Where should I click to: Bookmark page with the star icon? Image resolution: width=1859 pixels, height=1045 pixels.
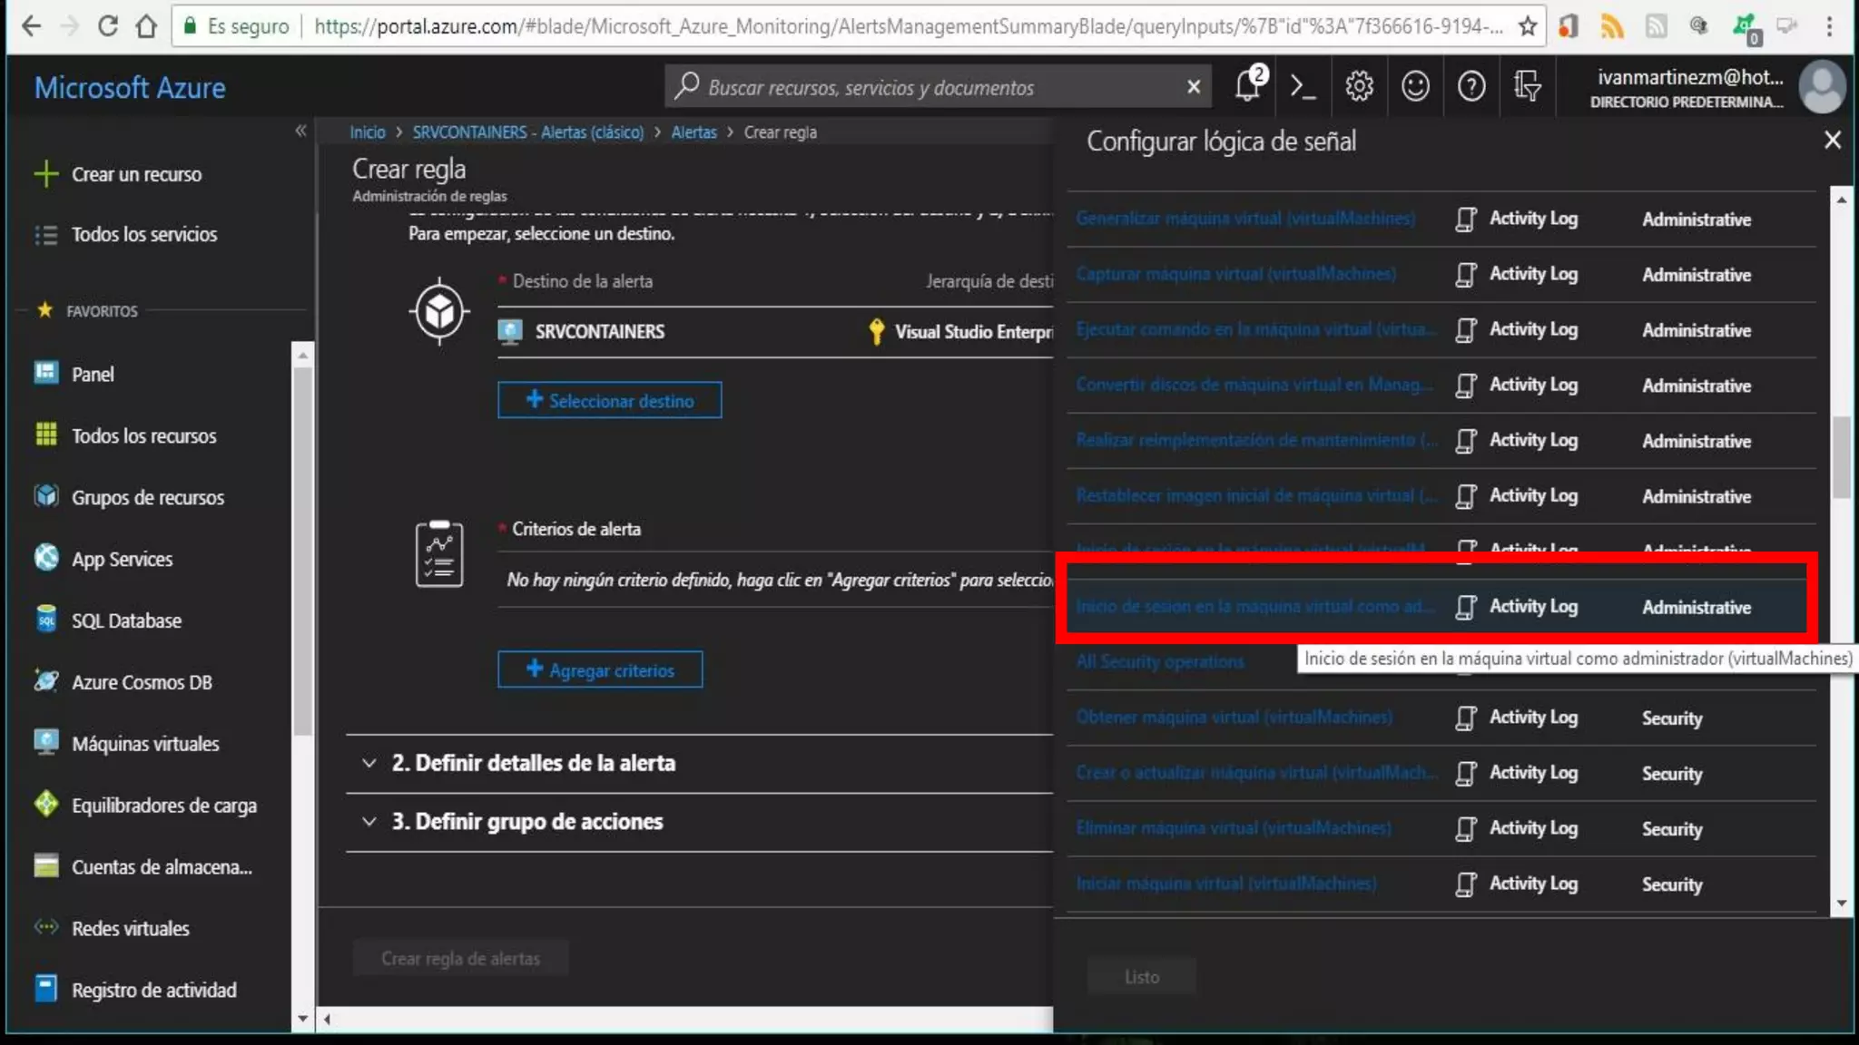(x=1528, y=26)
